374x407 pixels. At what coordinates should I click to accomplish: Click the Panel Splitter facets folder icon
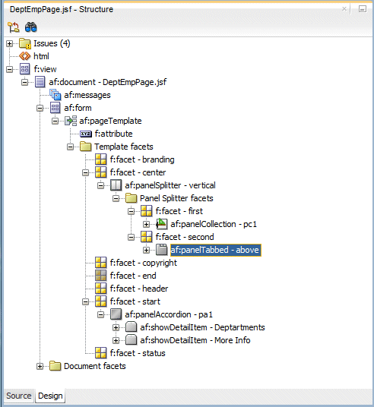(x=132, y=198)
